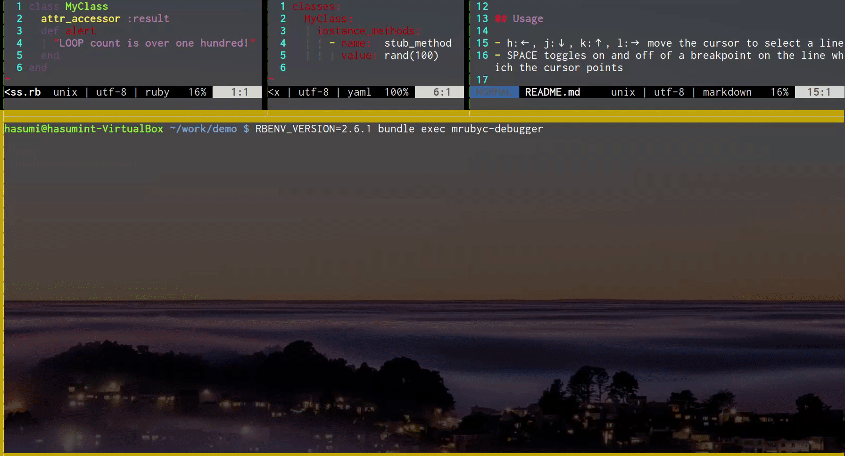The height and width of the screenshot is (456, 845).
Task: Click line number 17 in README pane
Action: [482, 80]
